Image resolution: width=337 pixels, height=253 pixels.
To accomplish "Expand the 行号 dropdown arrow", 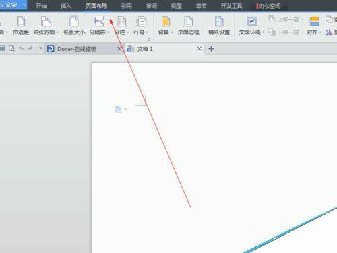I will 148,32.
